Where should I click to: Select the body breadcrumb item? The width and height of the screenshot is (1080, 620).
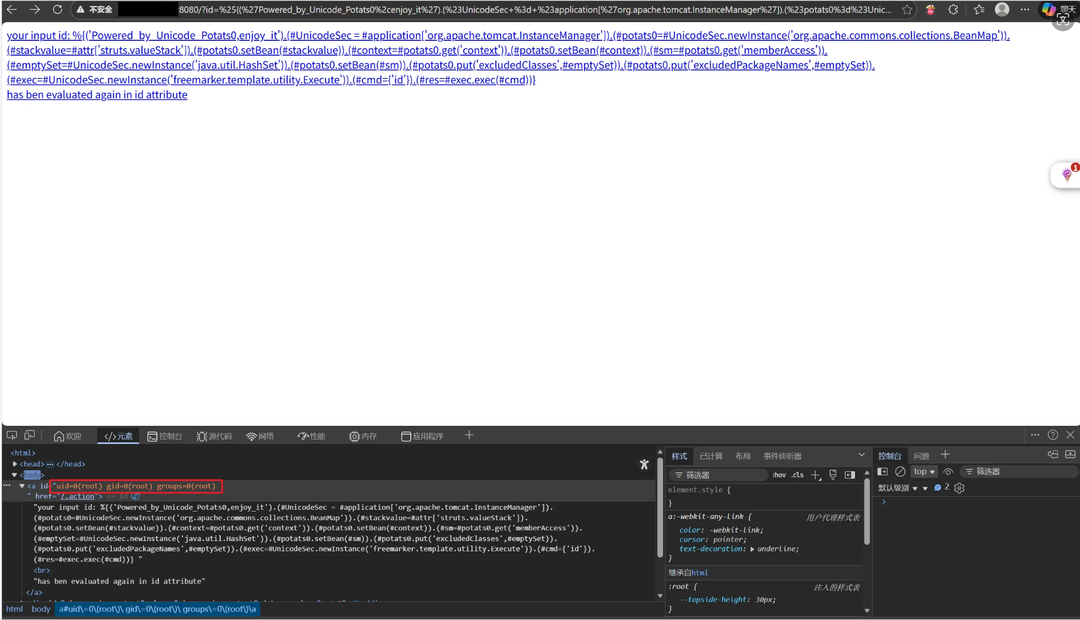point(41,609)
